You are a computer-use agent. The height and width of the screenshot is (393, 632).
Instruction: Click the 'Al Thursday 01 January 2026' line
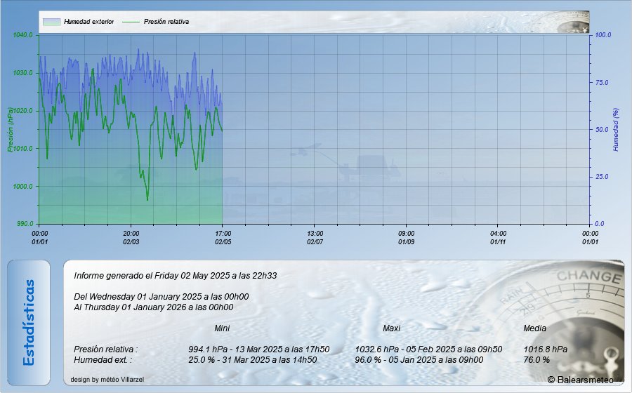pyautogui.click(x=154, y=307)
